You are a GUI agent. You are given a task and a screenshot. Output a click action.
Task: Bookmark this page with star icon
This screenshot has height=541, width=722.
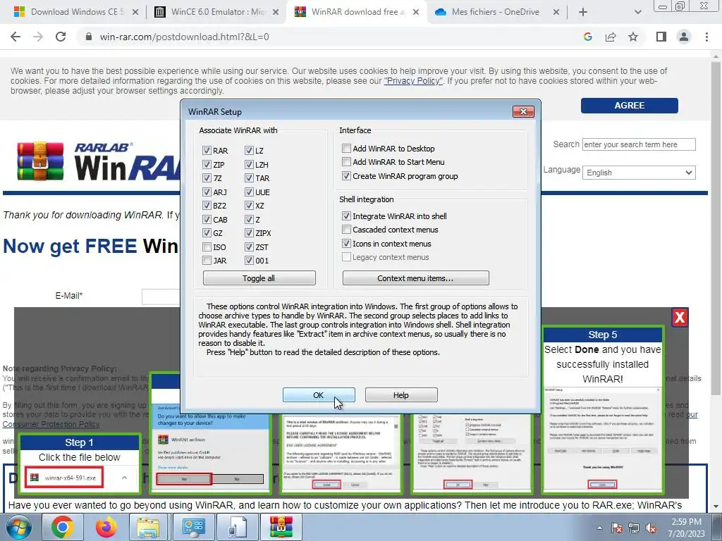click(x=633, y=37)
